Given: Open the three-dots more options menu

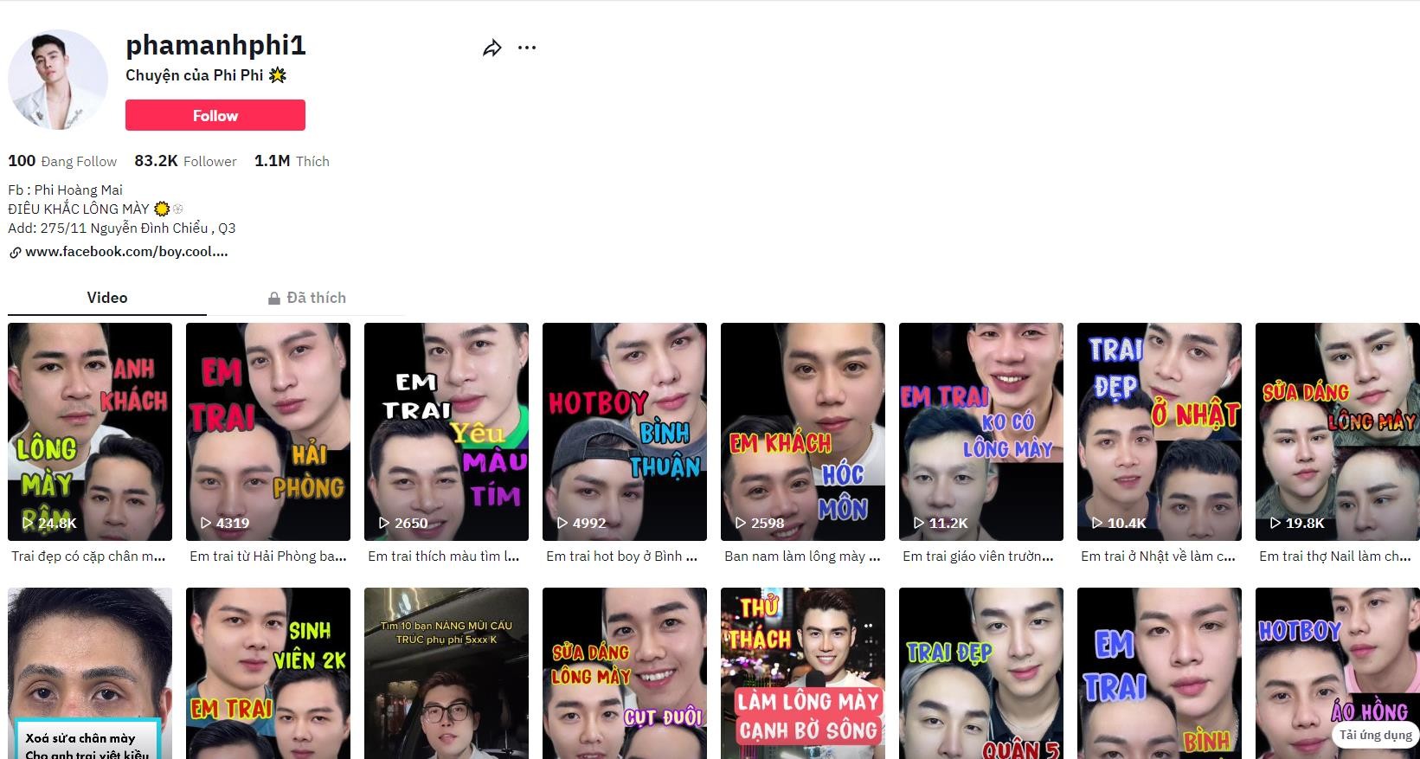Looking at the screenshot, I should click(527, 48).
